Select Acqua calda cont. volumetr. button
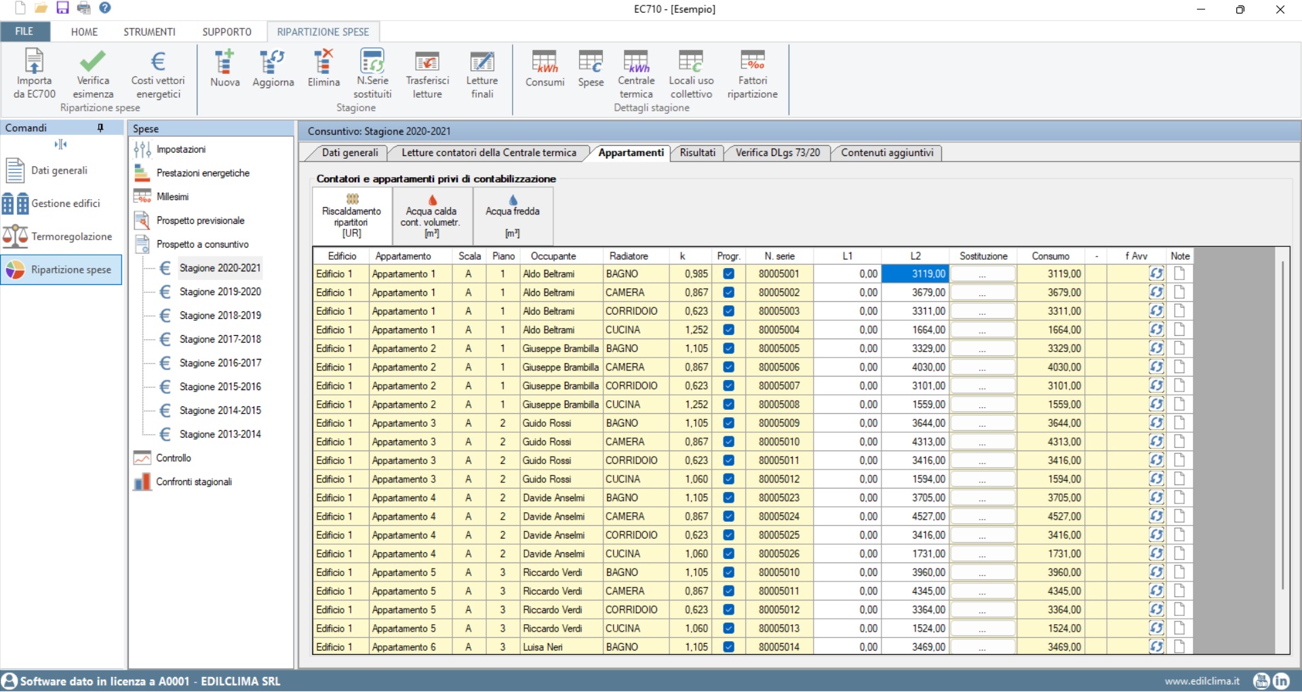 tap(432, 216)
